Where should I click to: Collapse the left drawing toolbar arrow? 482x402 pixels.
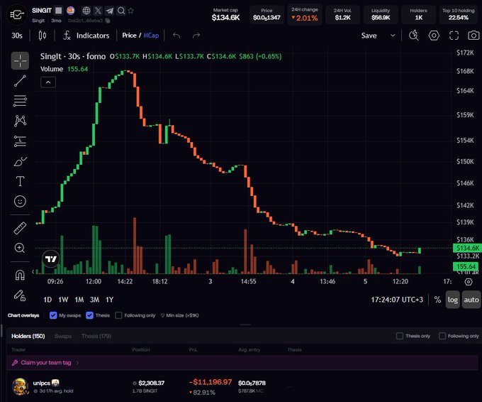click(33, 272)
